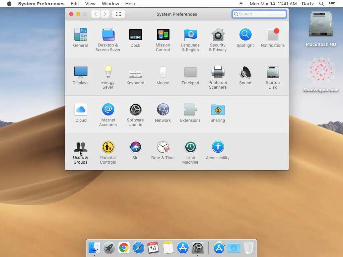
Task: Open Notification Center from menu bar
Action: (x=332, y=4)
